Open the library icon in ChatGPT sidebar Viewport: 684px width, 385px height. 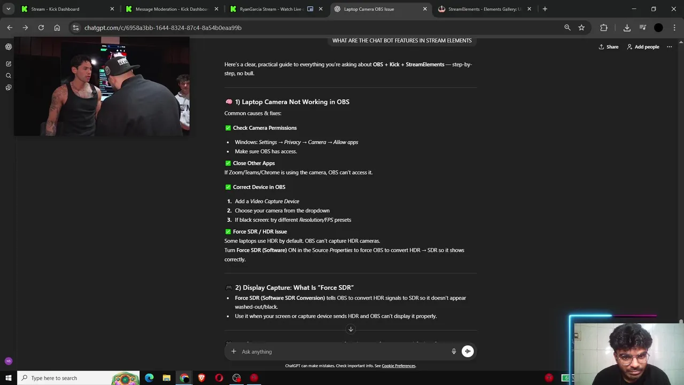(9, 87)
